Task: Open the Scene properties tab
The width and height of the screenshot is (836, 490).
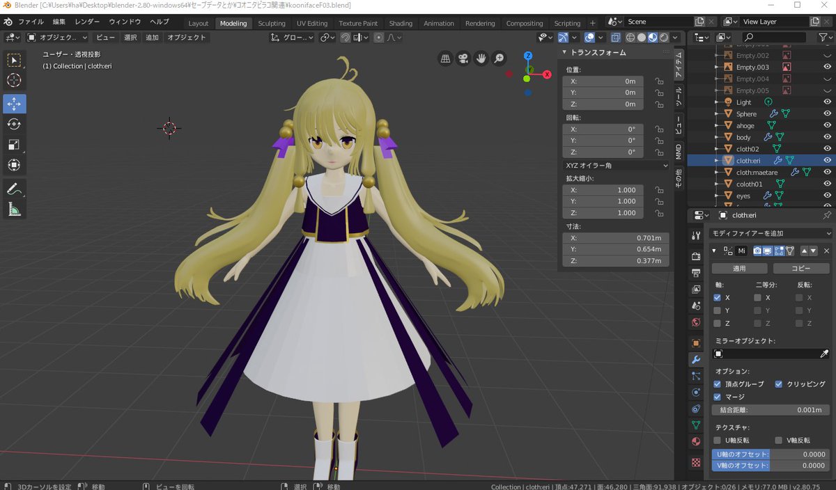Action: [x=695, y=306]
